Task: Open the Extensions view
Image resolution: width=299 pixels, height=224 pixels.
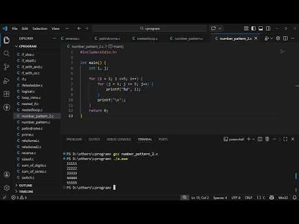Action: pos(6,94)
